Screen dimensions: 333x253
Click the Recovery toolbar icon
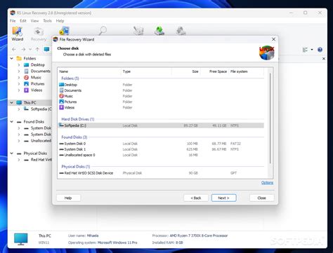(39, 34)
